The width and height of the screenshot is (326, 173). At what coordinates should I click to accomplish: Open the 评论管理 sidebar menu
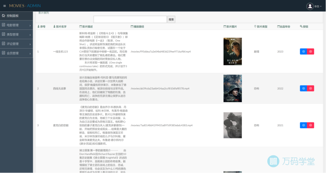[x=16, y=44]
